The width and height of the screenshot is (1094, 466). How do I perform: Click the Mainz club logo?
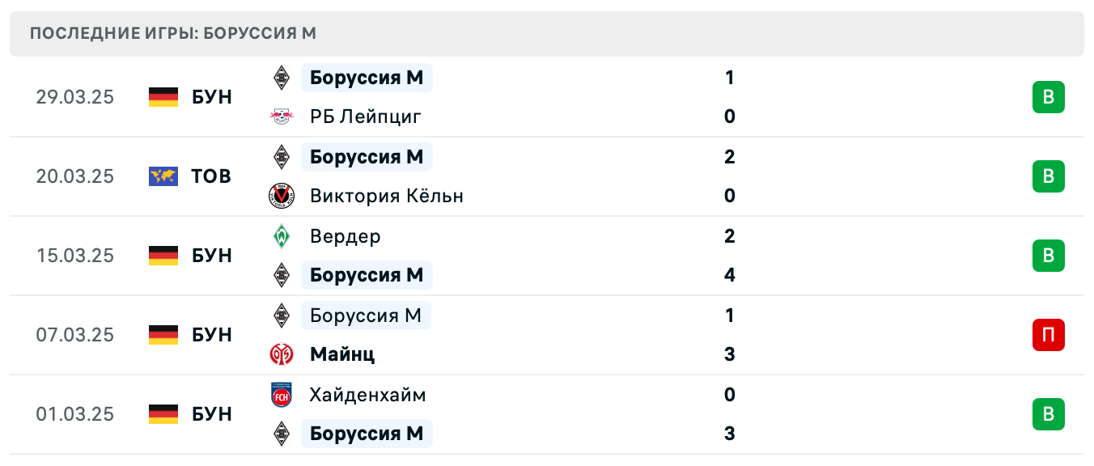click(x=282, y=354)
